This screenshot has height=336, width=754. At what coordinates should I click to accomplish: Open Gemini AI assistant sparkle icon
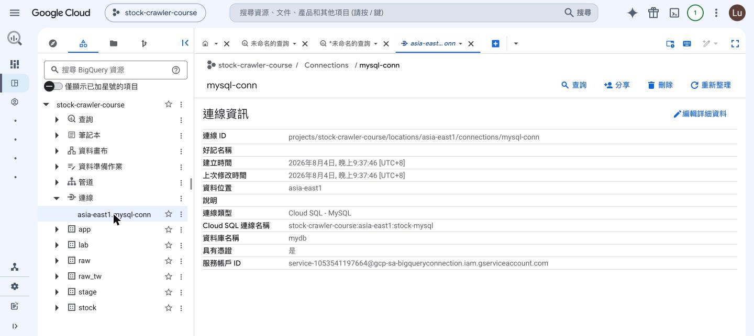633,13
